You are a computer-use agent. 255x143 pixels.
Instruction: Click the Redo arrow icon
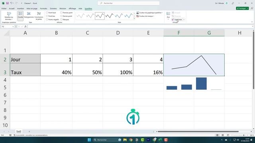(16, 3)
